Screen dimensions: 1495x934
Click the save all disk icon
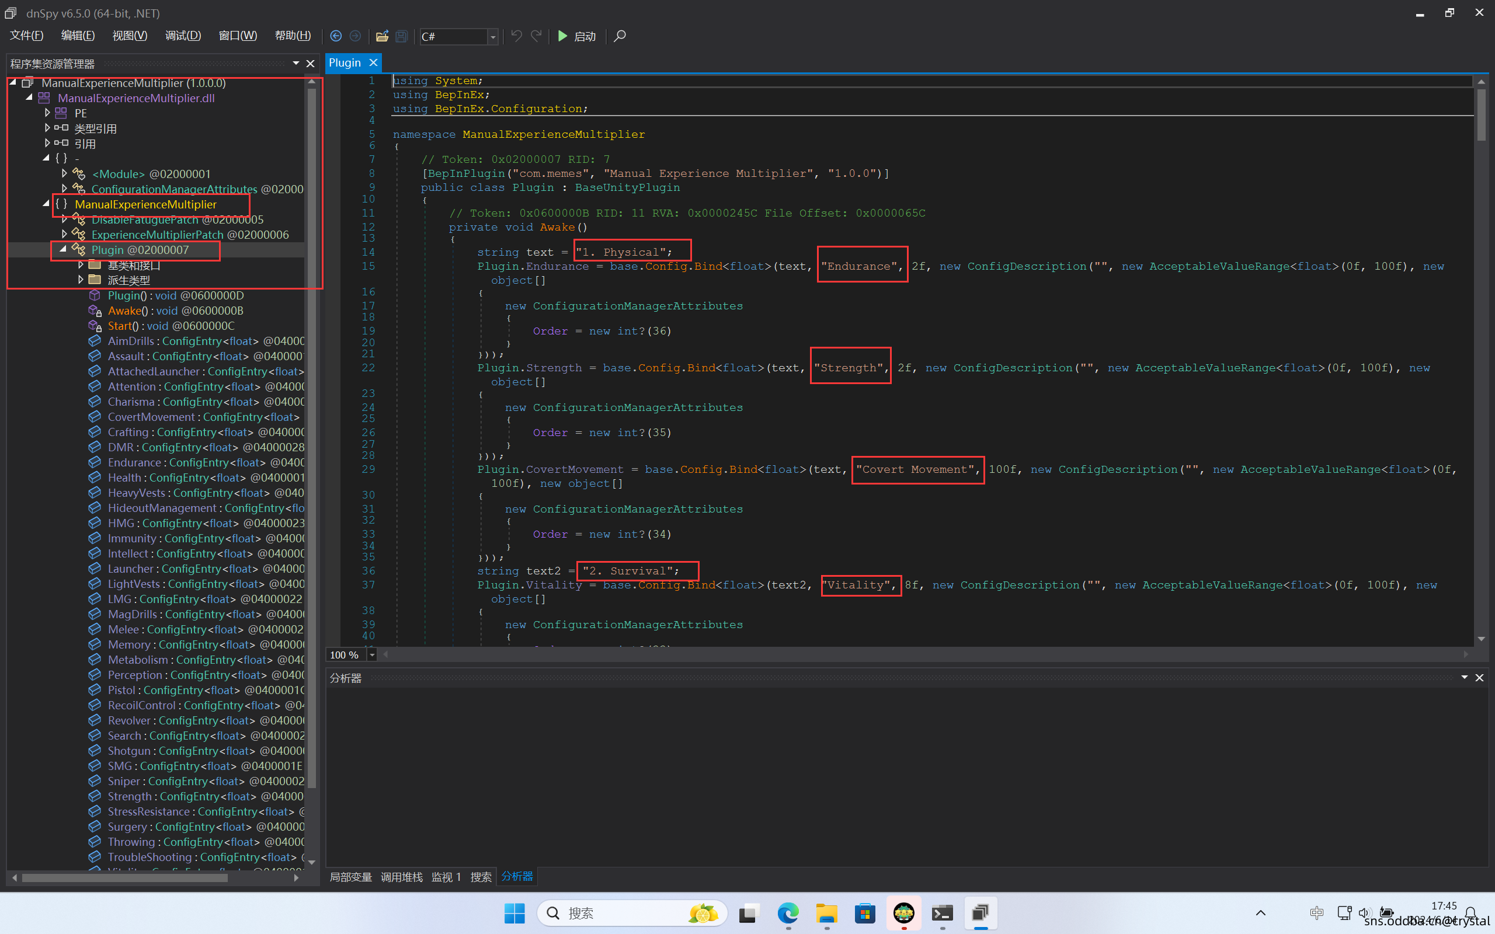pos(402,36)
